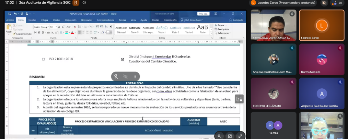Open the Buscar dropdown arrow
348x139 pixels.
[226, 25]
